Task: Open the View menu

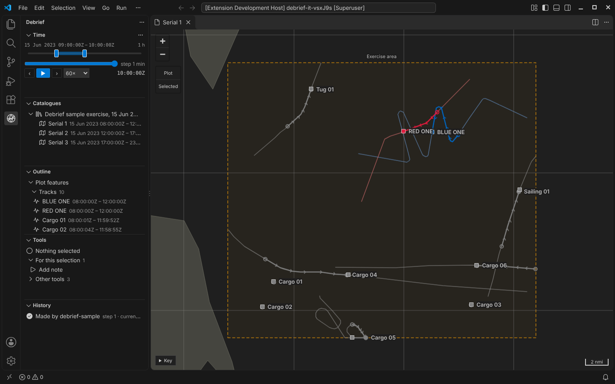Action: [x=89, y=8]
